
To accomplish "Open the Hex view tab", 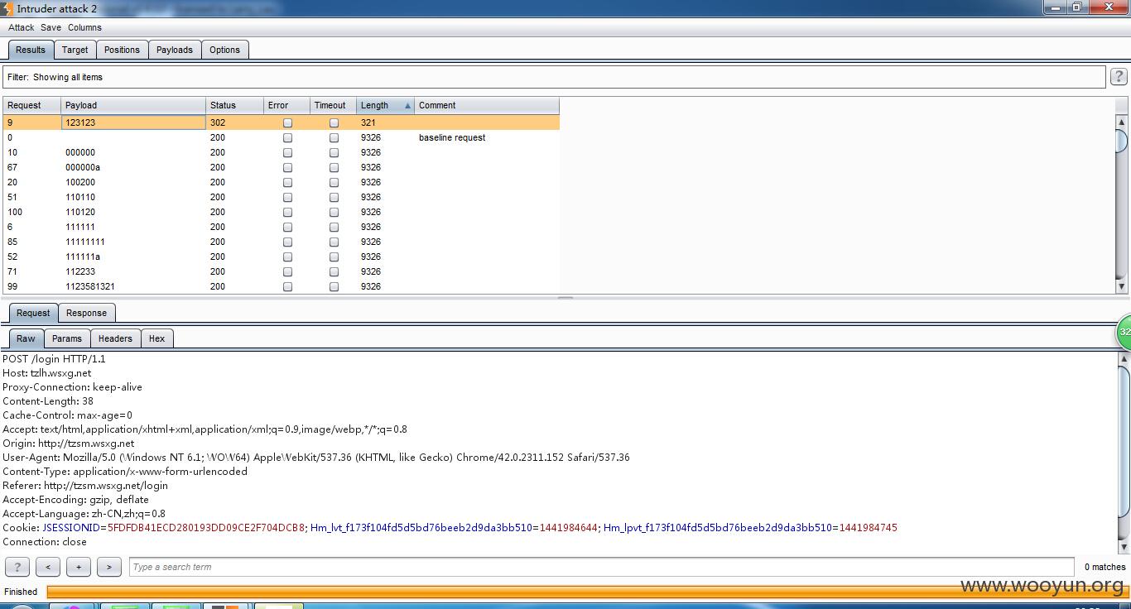I will 156,338.
